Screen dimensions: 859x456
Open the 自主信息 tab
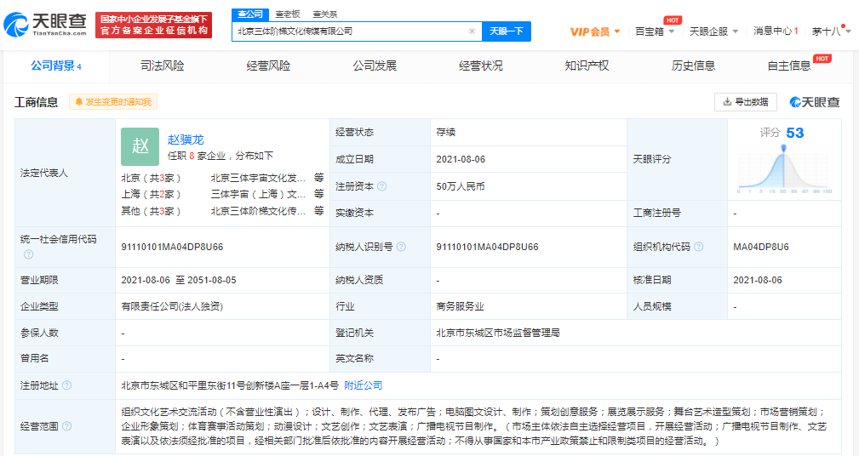789,66
